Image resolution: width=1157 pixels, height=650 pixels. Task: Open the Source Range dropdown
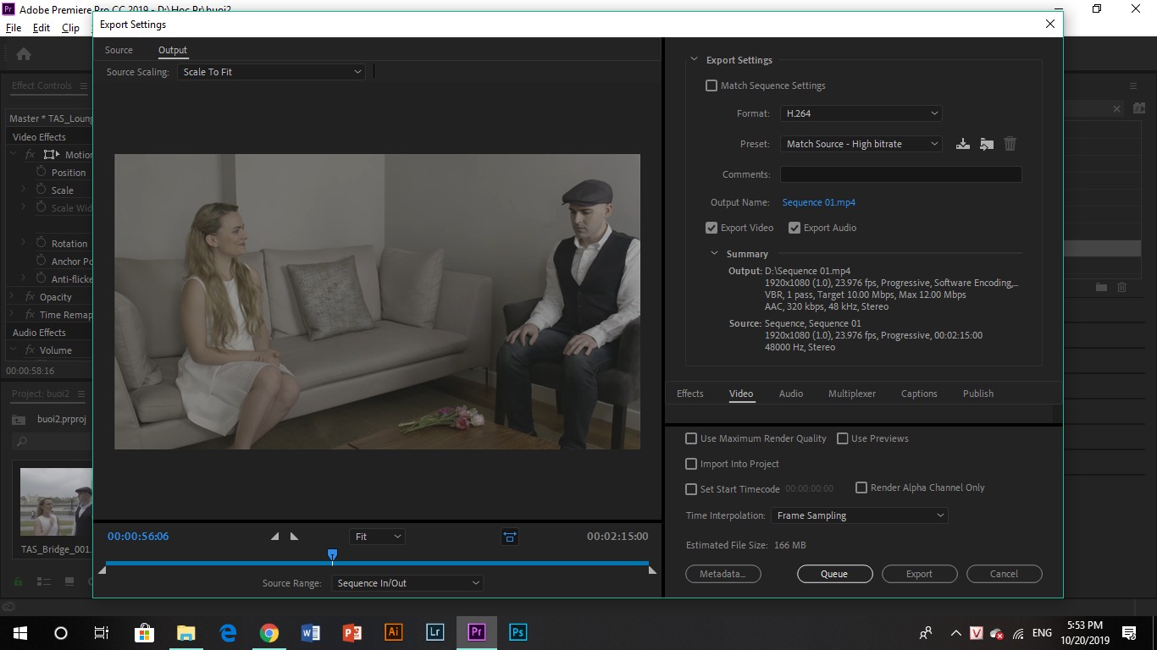tap(407, 583)
